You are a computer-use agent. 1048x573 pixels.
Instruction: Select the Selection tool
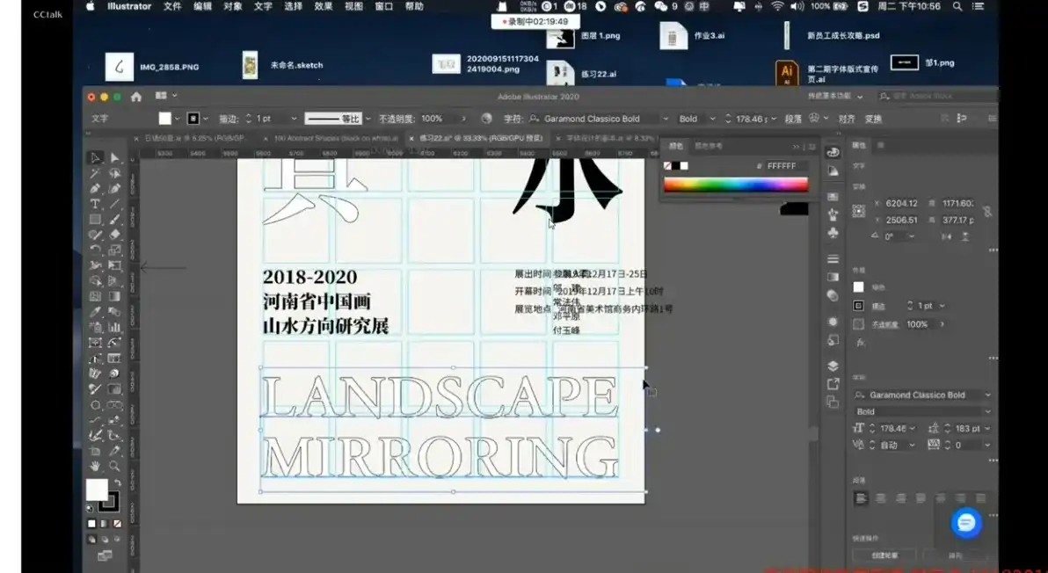click(x=95, y=159)
